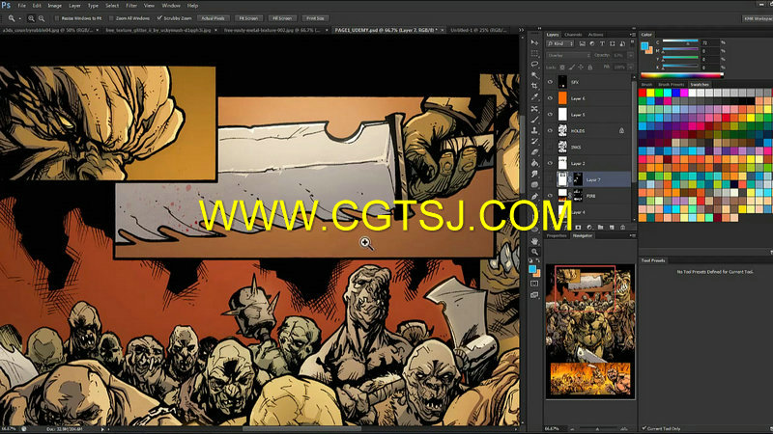Open the Window menu
The height and width of the screenshot is (434, 773).
[171, 6]
